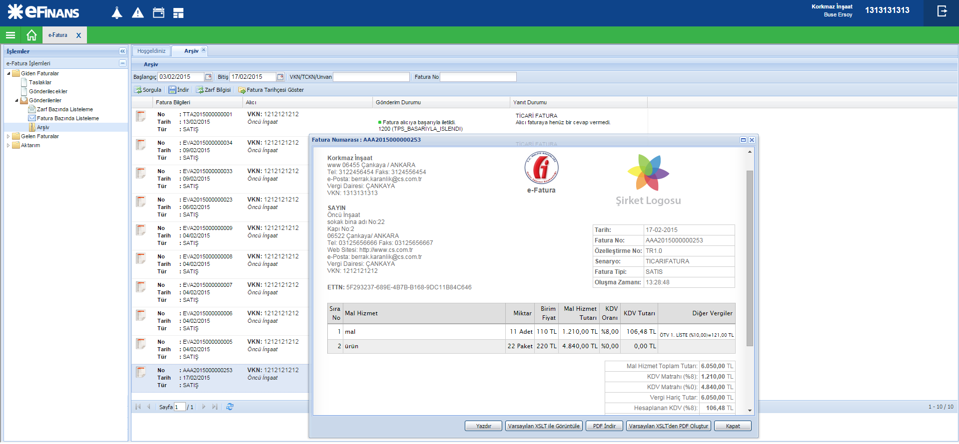
Task: Click the VKN/TCKN/Unvan input field
Action: [371, 77]
